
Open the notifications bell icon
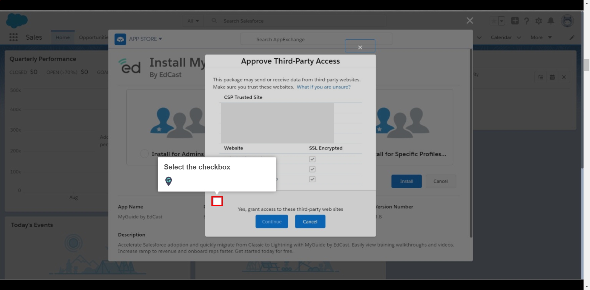551,21
